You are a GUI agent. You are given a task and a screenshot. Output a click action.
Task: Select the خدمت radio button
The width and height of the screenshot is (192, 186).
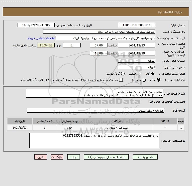pos(140,74)
